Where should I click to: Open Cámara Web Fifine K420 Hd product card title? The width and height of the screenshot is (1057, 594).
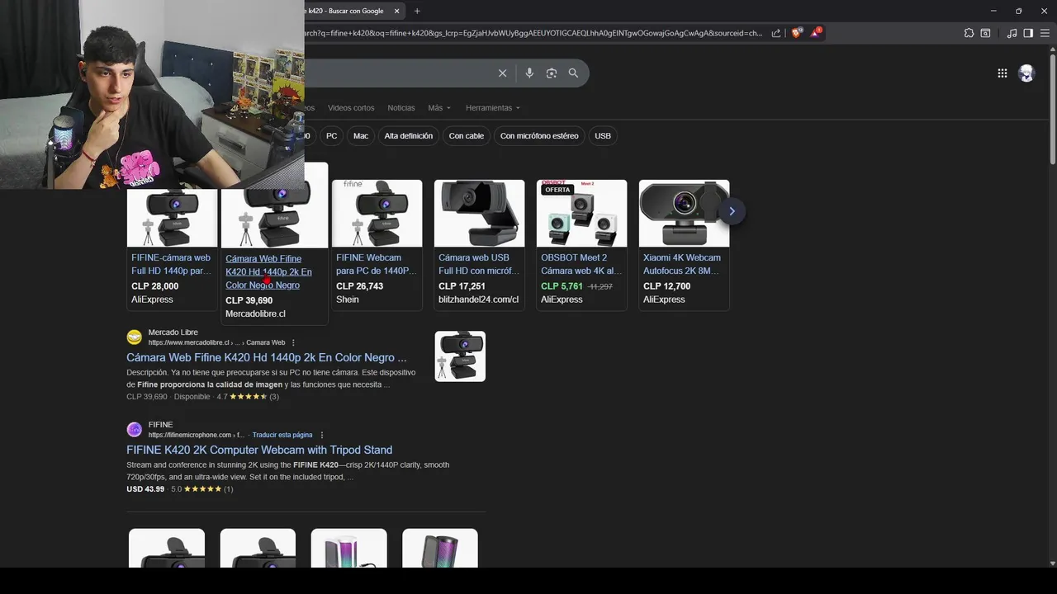pyautogui.click(x=268, y=271)
